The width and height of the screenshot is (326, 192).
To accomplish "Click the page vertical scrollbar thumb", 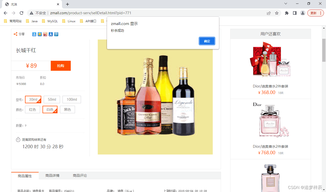I will point(324,50).
